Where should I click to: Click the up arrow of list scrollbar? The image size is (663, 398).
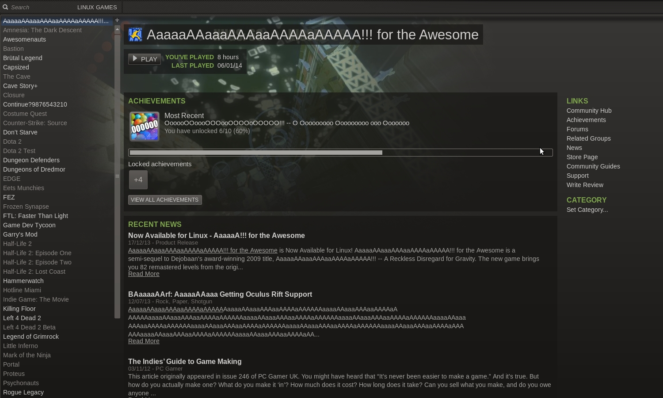[x=117, y=29]
